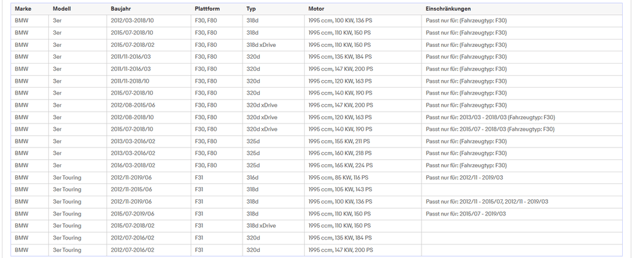Screen dimensions: 632x258
Task: Click the Motor column header
Action: point(316,9)
